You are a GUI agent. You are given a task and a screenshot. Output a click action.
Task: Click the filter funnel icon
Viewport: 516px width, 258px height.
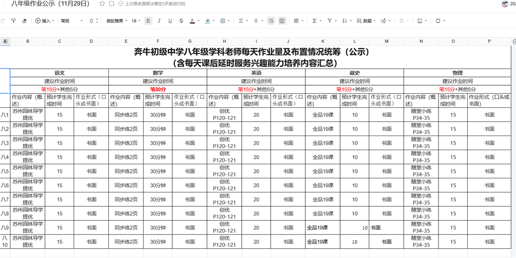click(x=330, y=21)
